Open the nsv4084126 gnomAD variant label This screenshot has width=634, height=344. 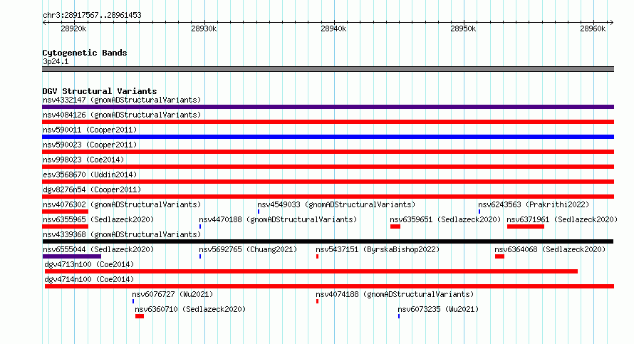pos(122,115)
